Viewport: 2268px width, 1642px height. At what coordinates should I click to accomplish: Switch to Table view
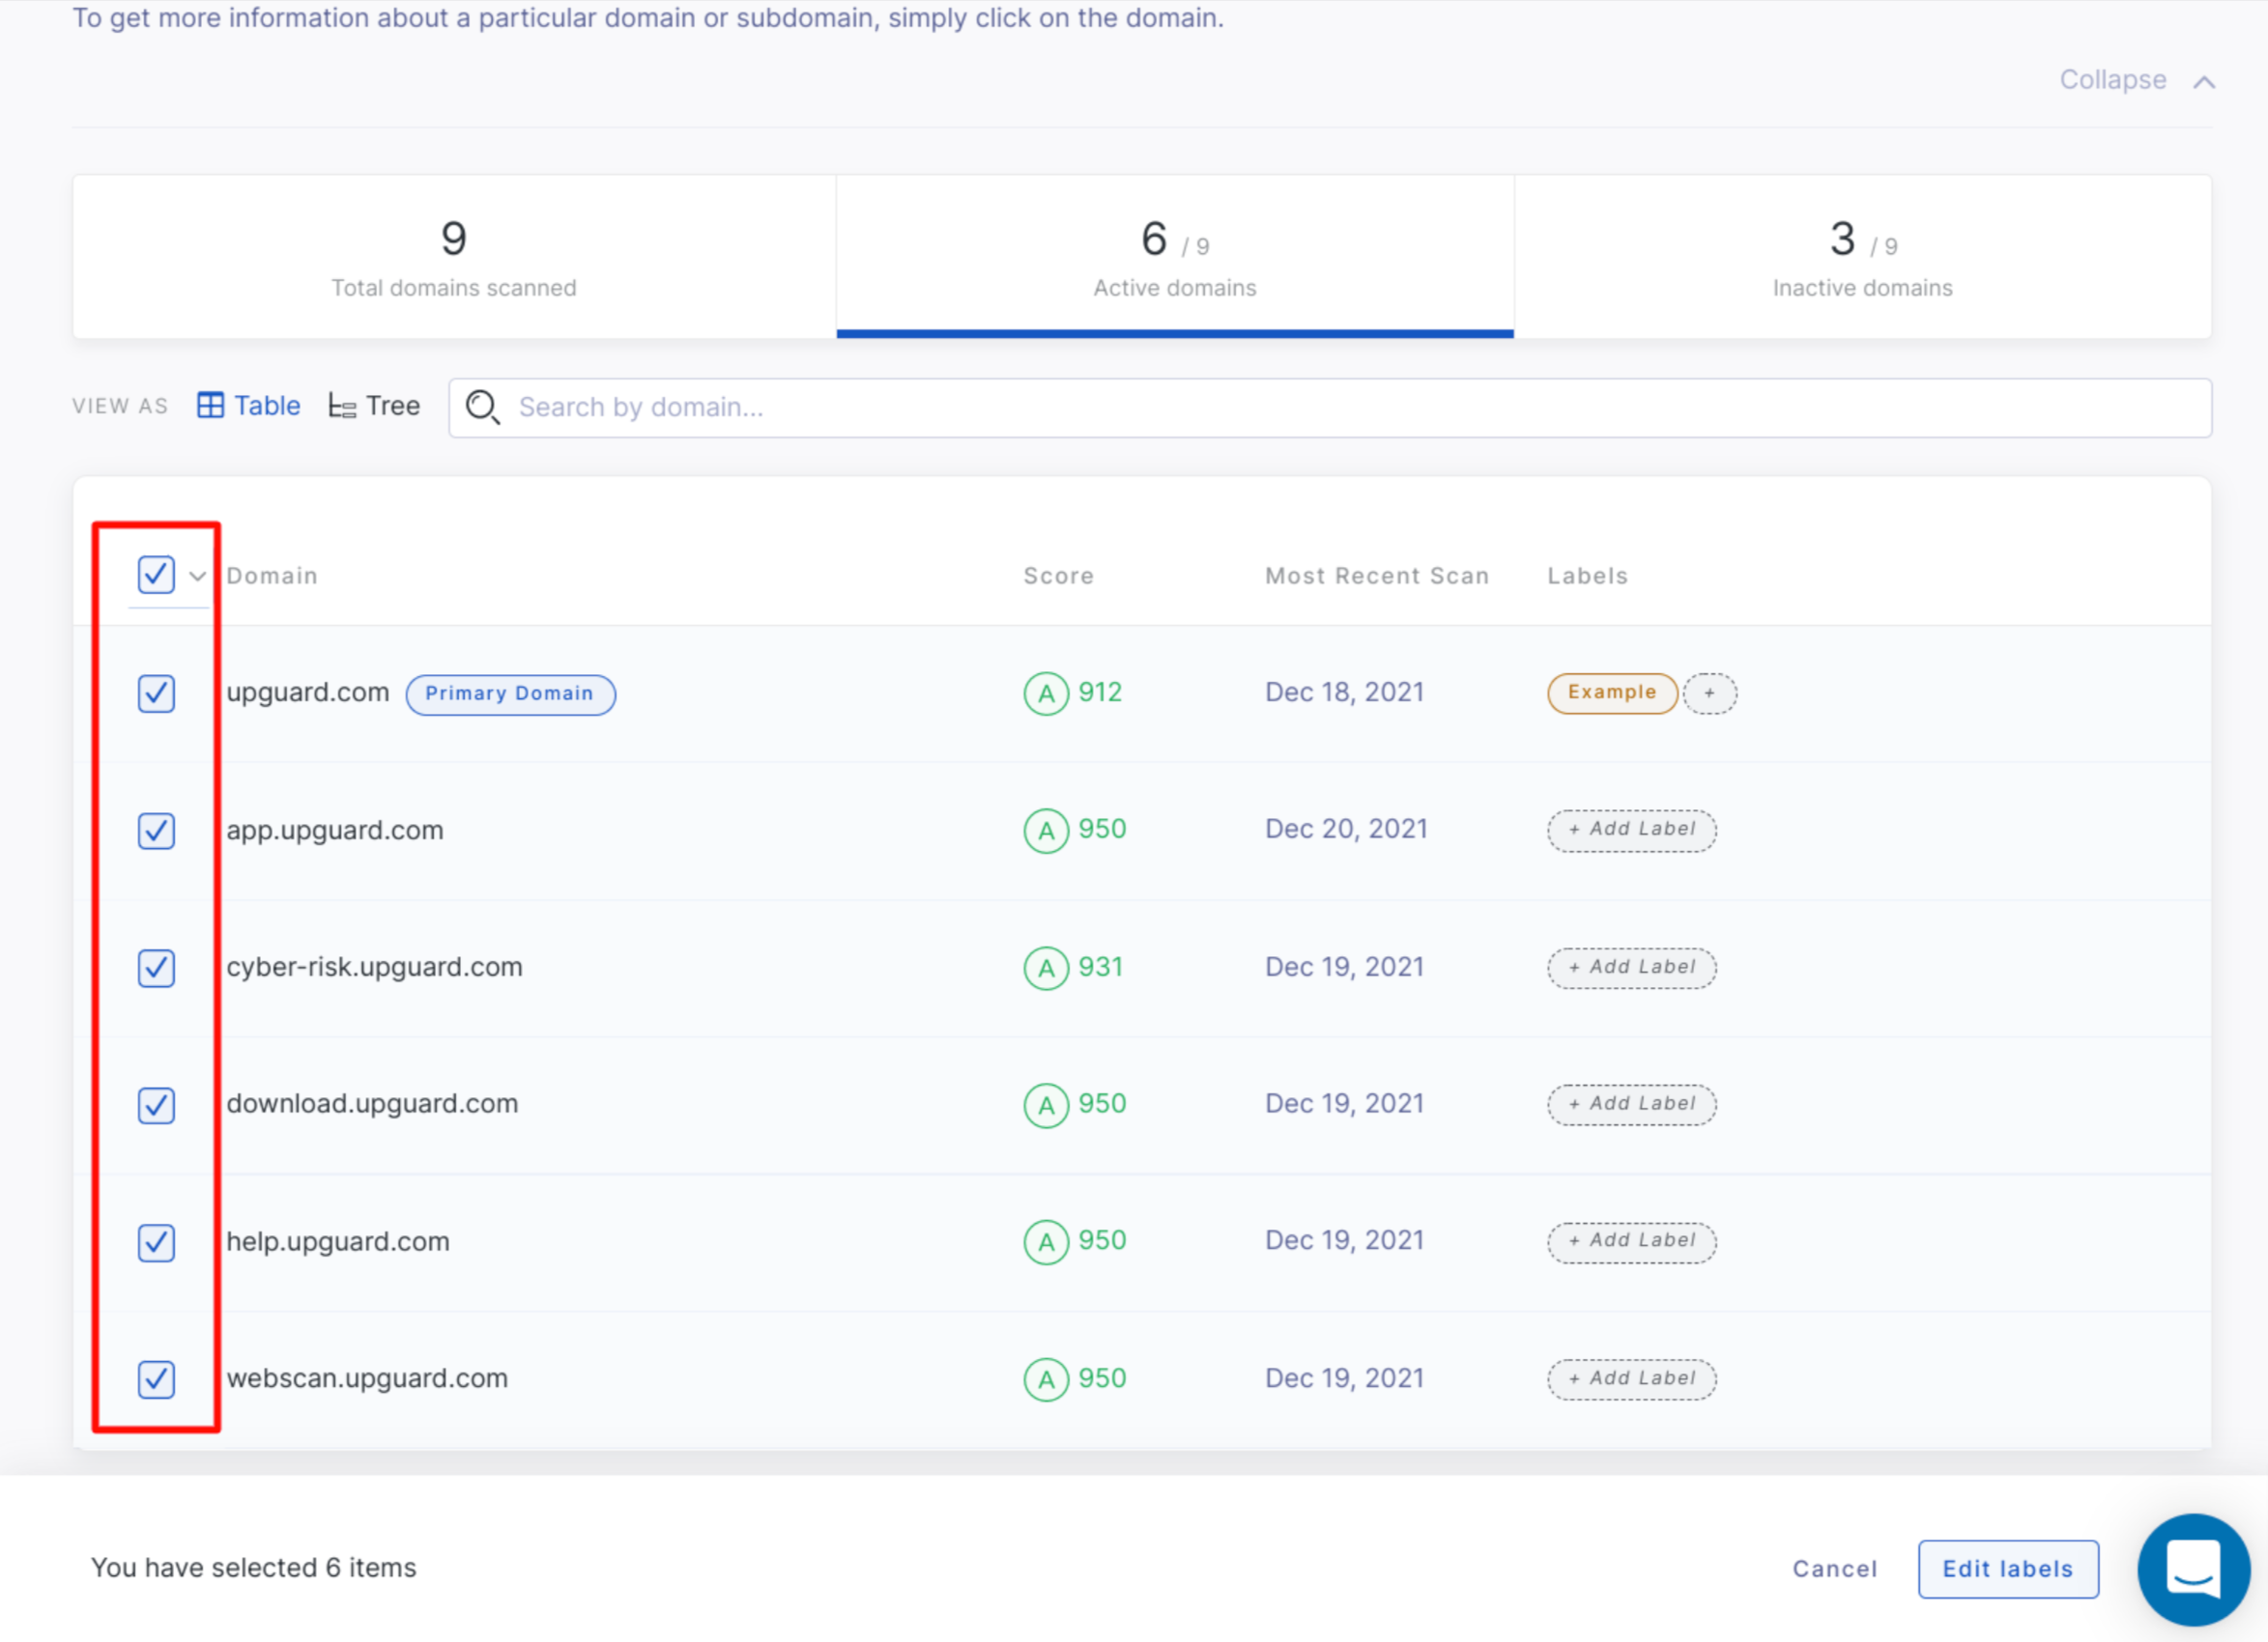click(249, 406)
